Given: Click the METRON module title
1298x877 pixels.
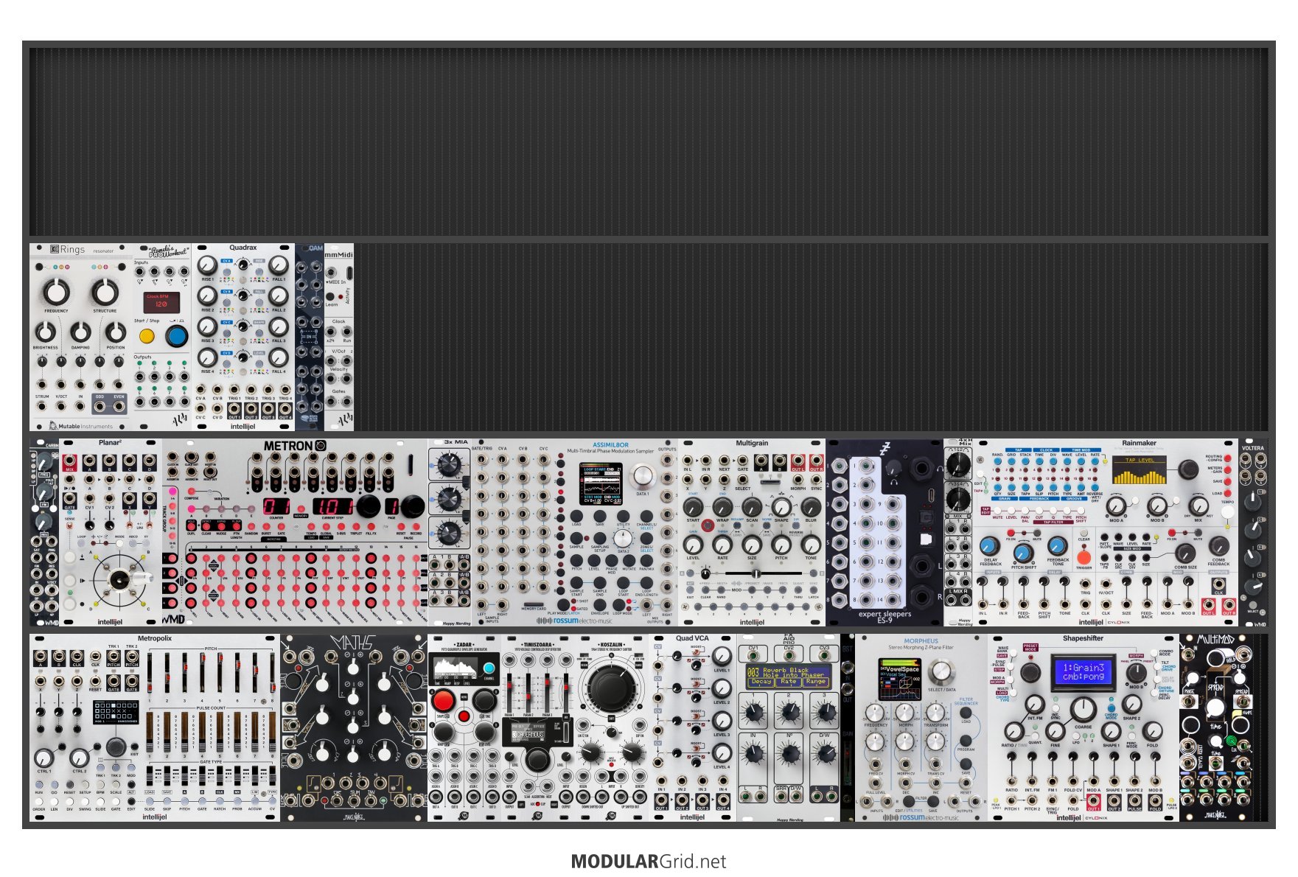Looking at the screenshot, I should click(295, 446).
